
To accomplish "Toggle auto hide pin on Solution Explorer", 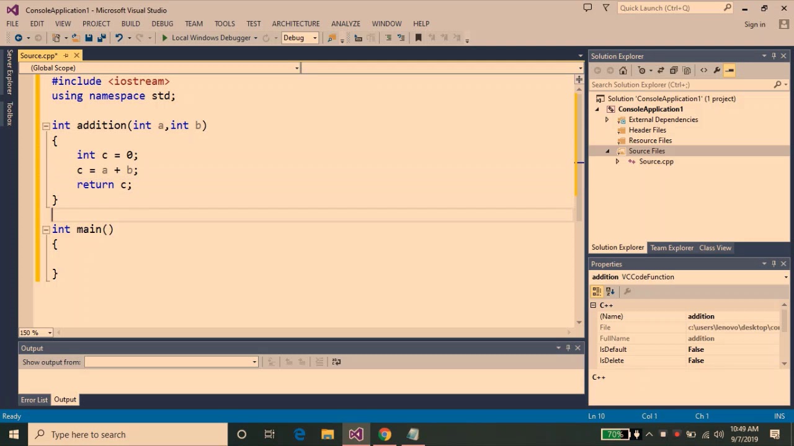I will (774, 56).
